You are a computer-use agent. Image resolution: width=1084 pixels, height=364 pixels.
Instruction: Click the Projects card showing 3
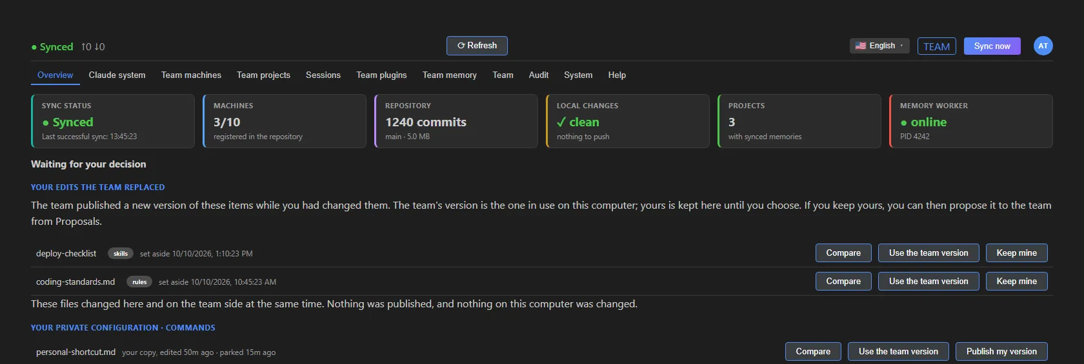point(799,121)
